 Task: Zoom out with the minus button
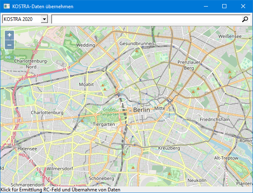pyautogui.click(x=9, y=44)
